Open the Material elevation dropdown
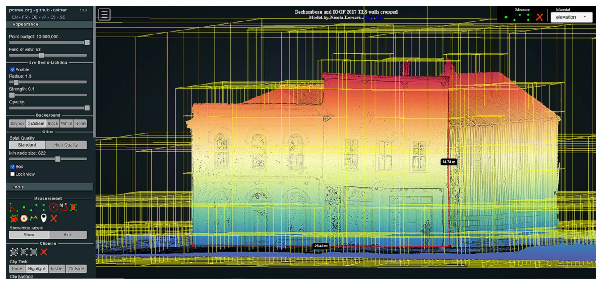Viewport: 601px width, 284px height. [572, 17]
